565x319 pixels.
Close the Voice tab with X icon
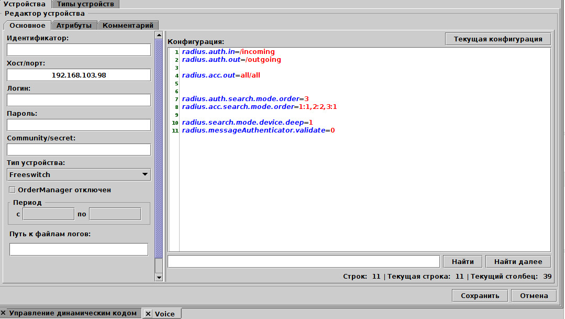(148, 314)
